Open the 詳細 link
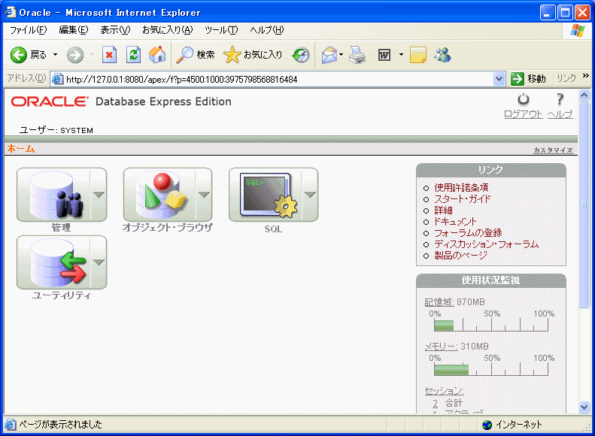This screenshot has width=595, height=436. point(443,210)
